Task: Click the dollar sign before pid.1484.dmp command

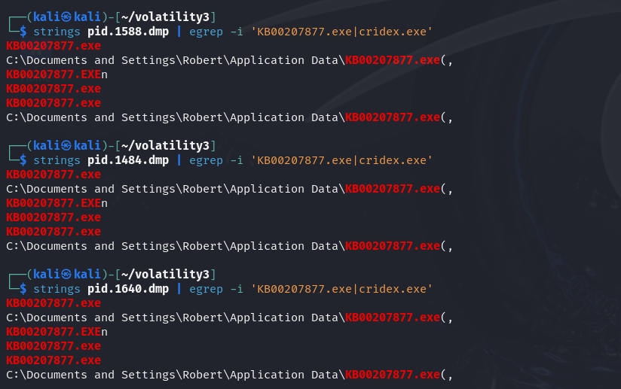Action: [23, 160]
